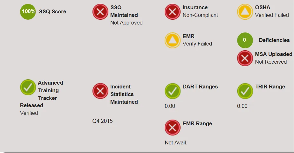The width and height of the screenshot is (294, 153).
Task: Click the green check TRIR Range icon
Action: (245, 91)
